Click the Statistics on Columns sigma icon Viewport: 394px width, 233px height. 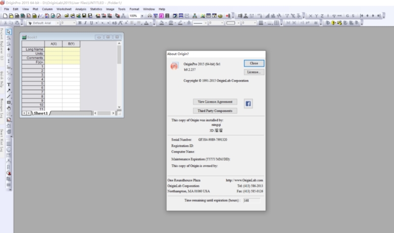coord(240,16)
